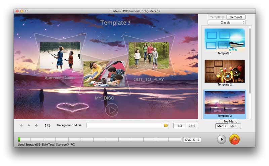This screenshot has height=166, width=269.
Task: Go to next menu page arrow
Action: pyautogui.click(x=36, y=125)
